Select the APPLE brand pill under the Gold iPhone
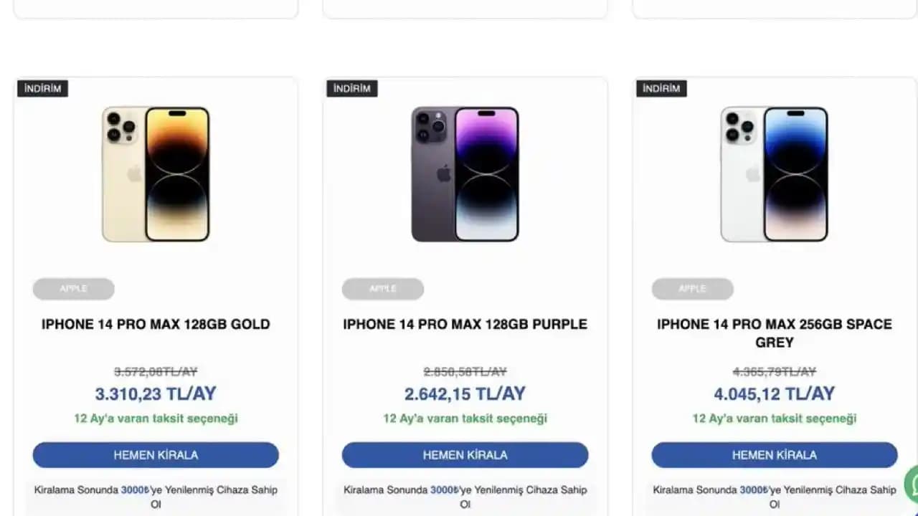918x516 pixels. click(x=73, y=289)
